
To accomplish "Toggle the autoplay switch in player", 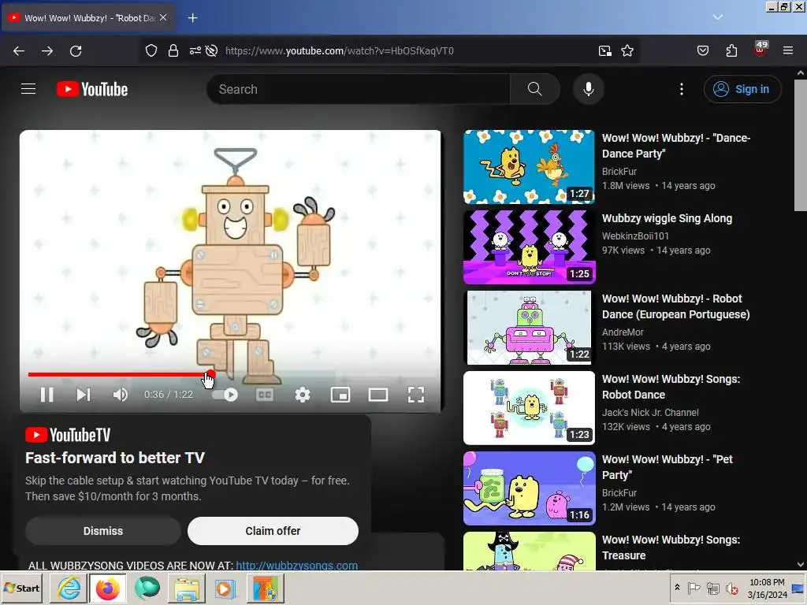I will (x=225, y=395).
